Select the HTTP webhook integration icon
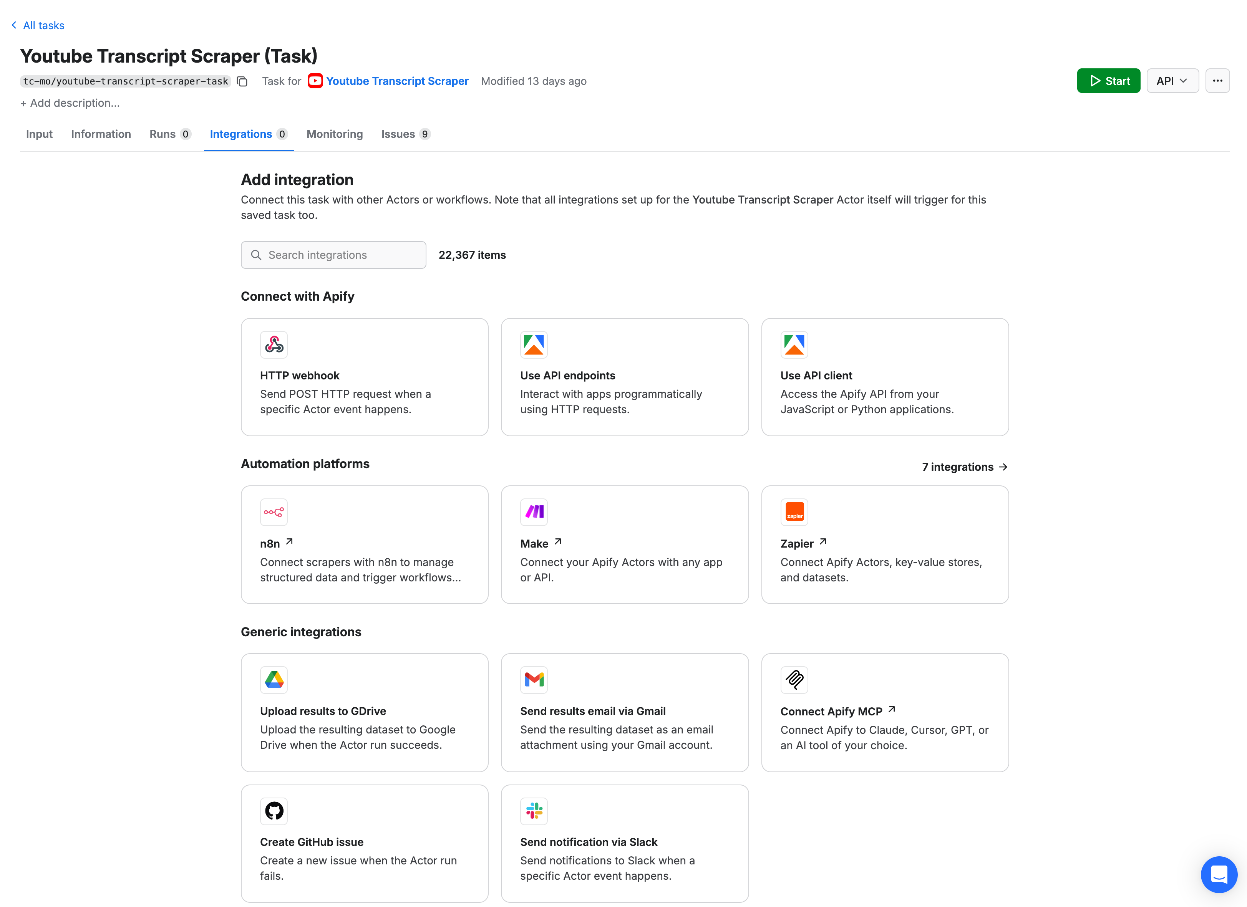 (274, 345)
